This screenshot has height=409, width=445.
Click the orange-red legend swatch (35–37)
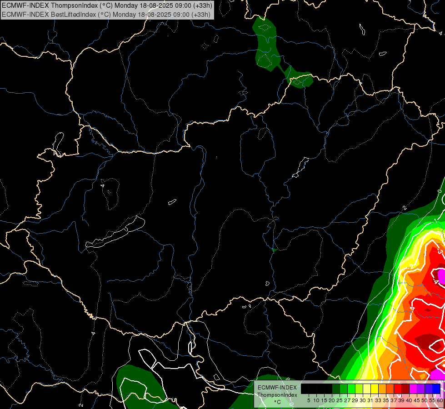click(x=390, y=389)
